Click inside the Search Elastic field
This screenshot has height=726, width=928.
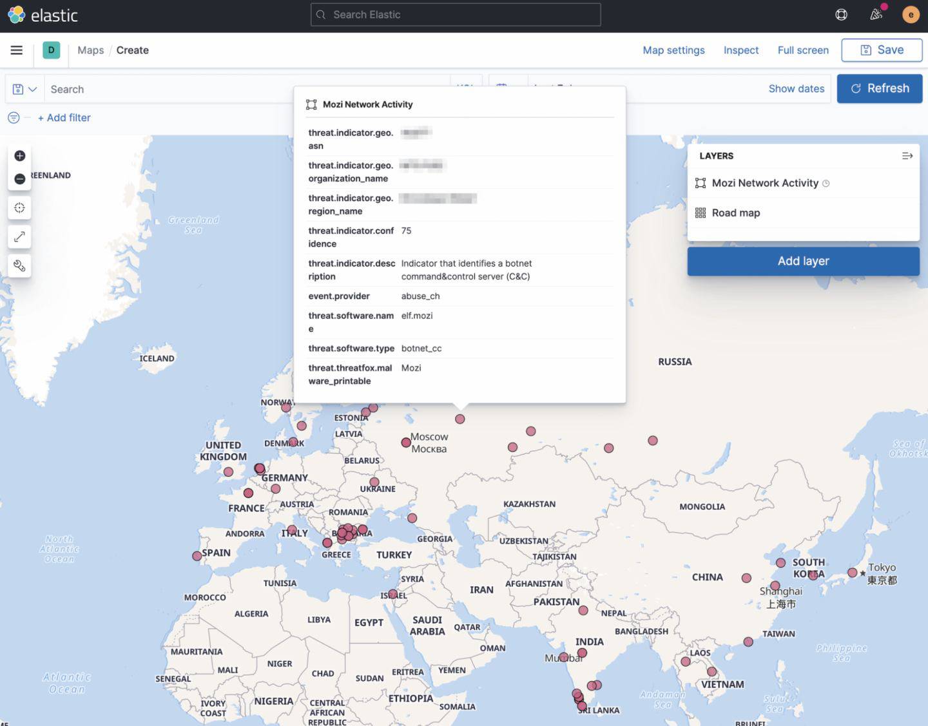click(456, 14)
